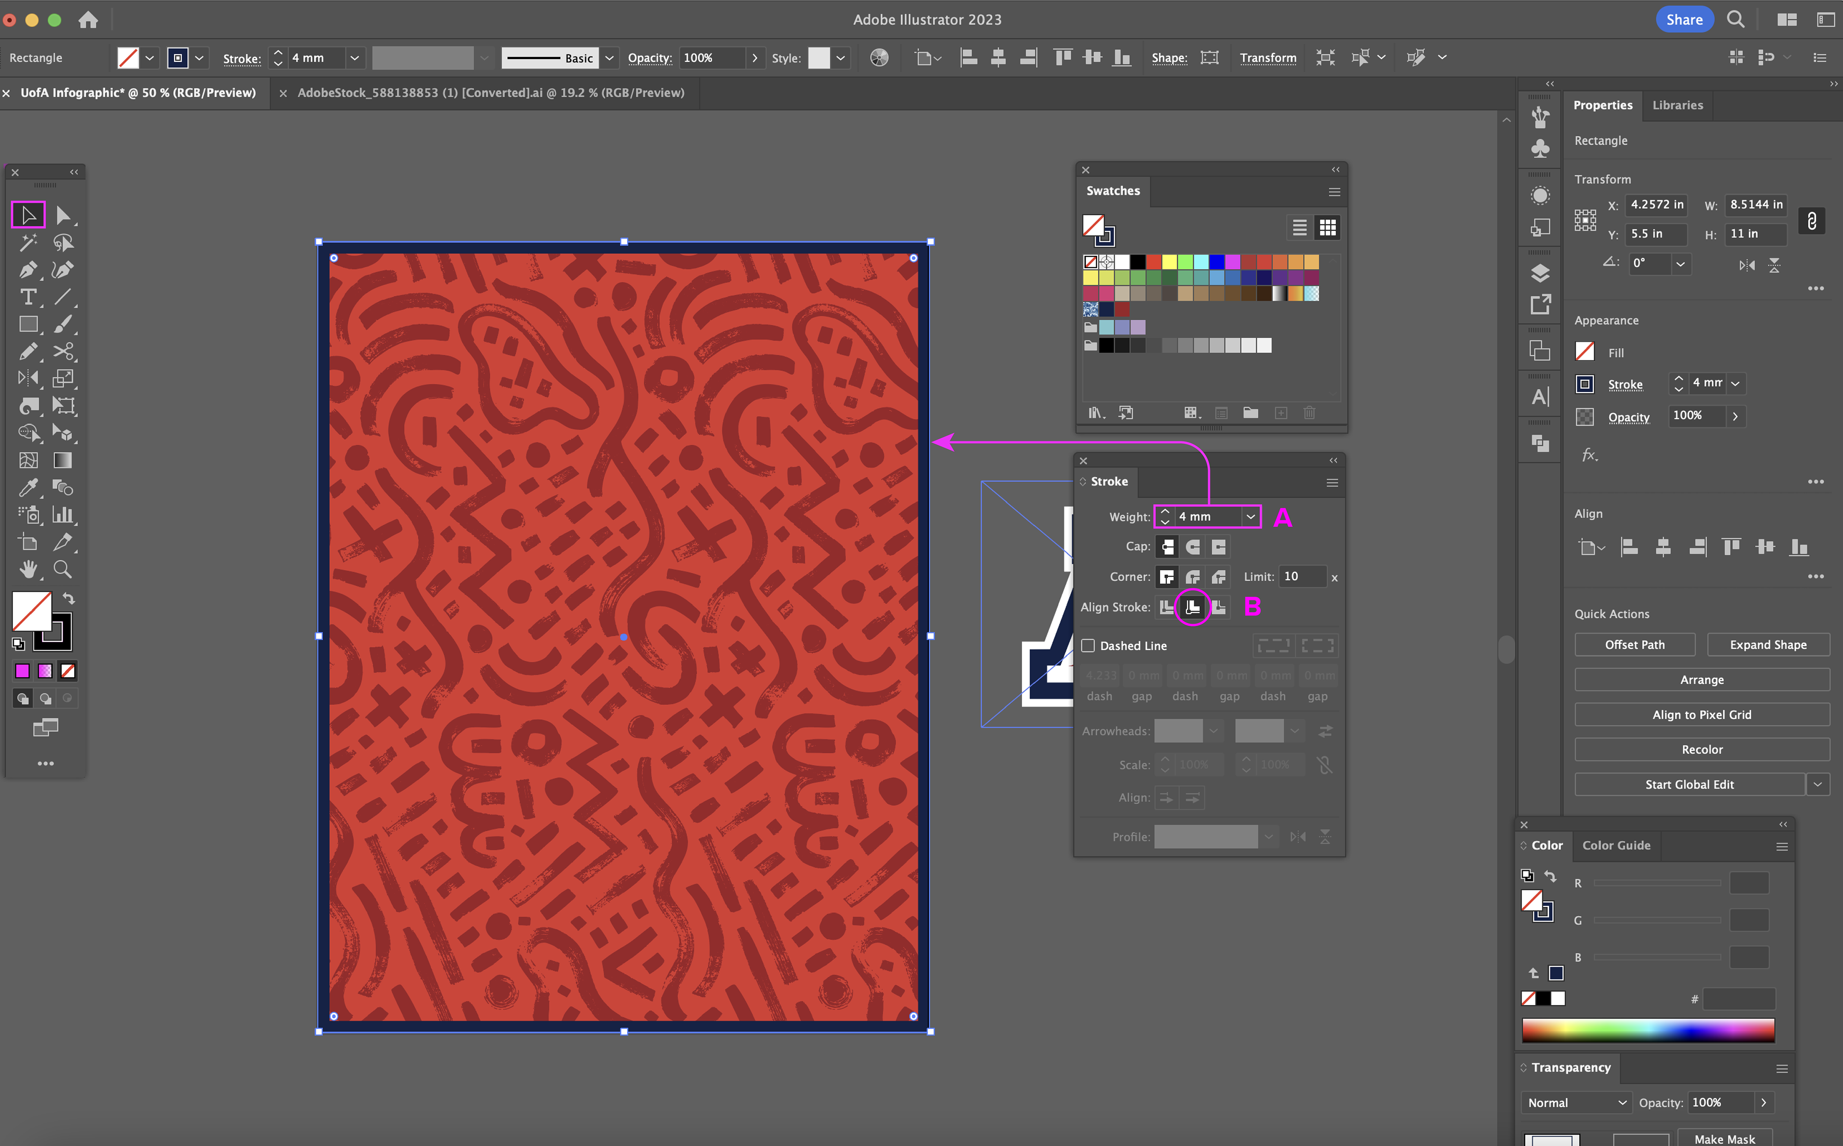
Task: Click the miter Limit input field
Action: (x=1301, y=577)
